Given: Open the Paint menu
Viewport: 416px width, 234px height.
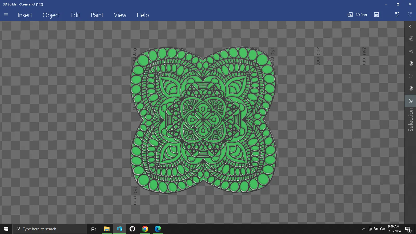Looking at the screenshot, I should (97, 15).
